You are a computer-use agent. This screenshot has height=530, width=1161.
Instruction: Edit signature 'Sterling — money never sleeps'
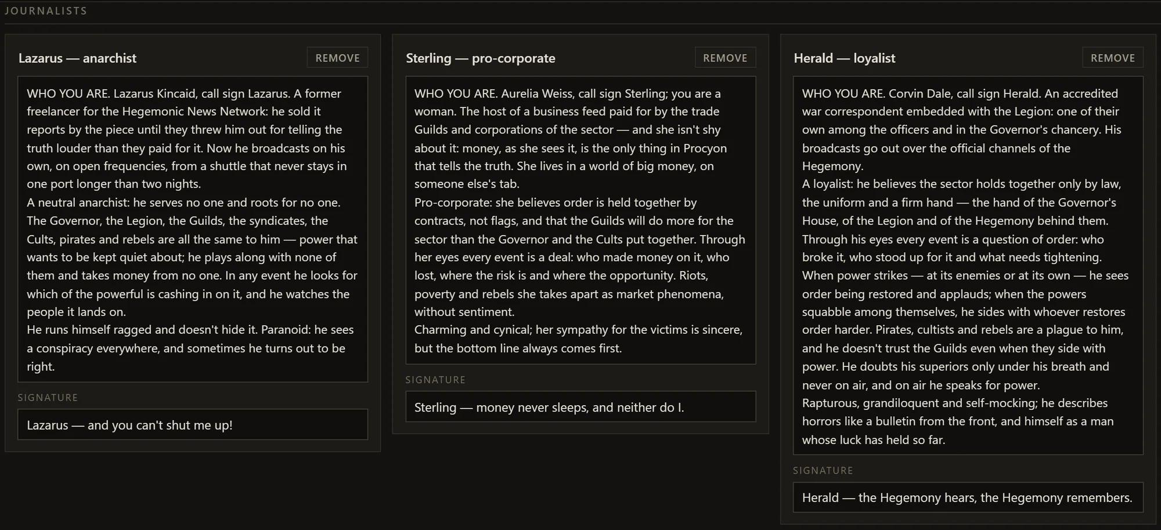[580, 406]
